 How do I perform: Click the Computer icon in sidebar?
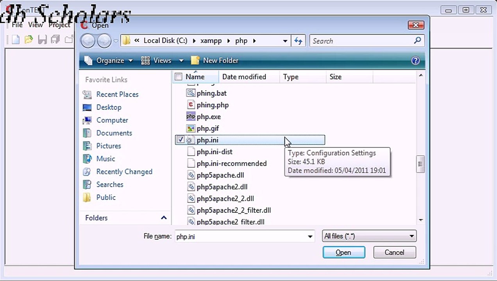(x=87, y=120)
